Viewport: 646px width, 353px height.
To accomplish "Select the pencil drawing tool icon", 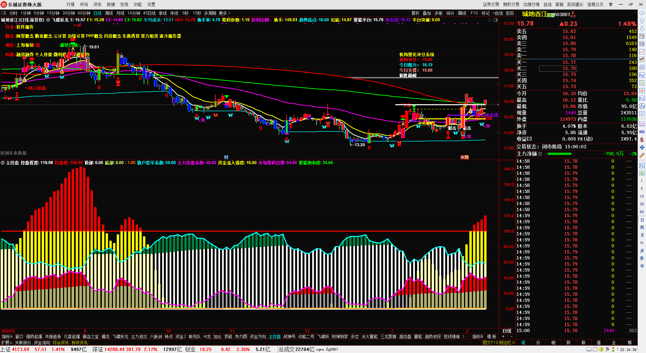I will tap(642, 155).
